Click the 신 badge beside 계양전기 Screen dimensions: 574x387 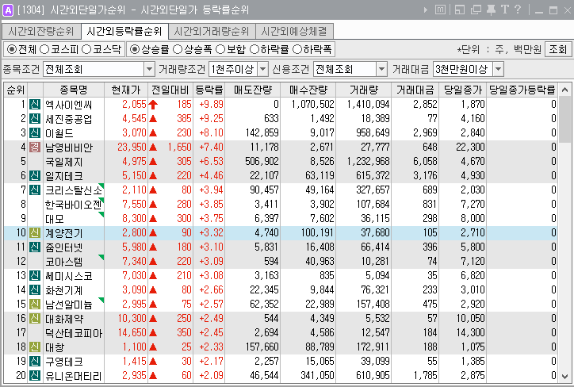35,233
